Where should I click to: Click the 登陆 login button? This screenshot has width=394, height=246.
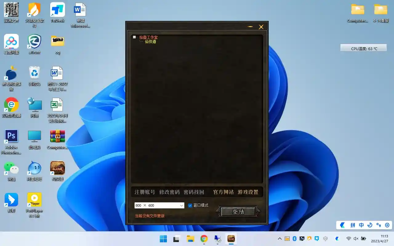click(238, 212)
